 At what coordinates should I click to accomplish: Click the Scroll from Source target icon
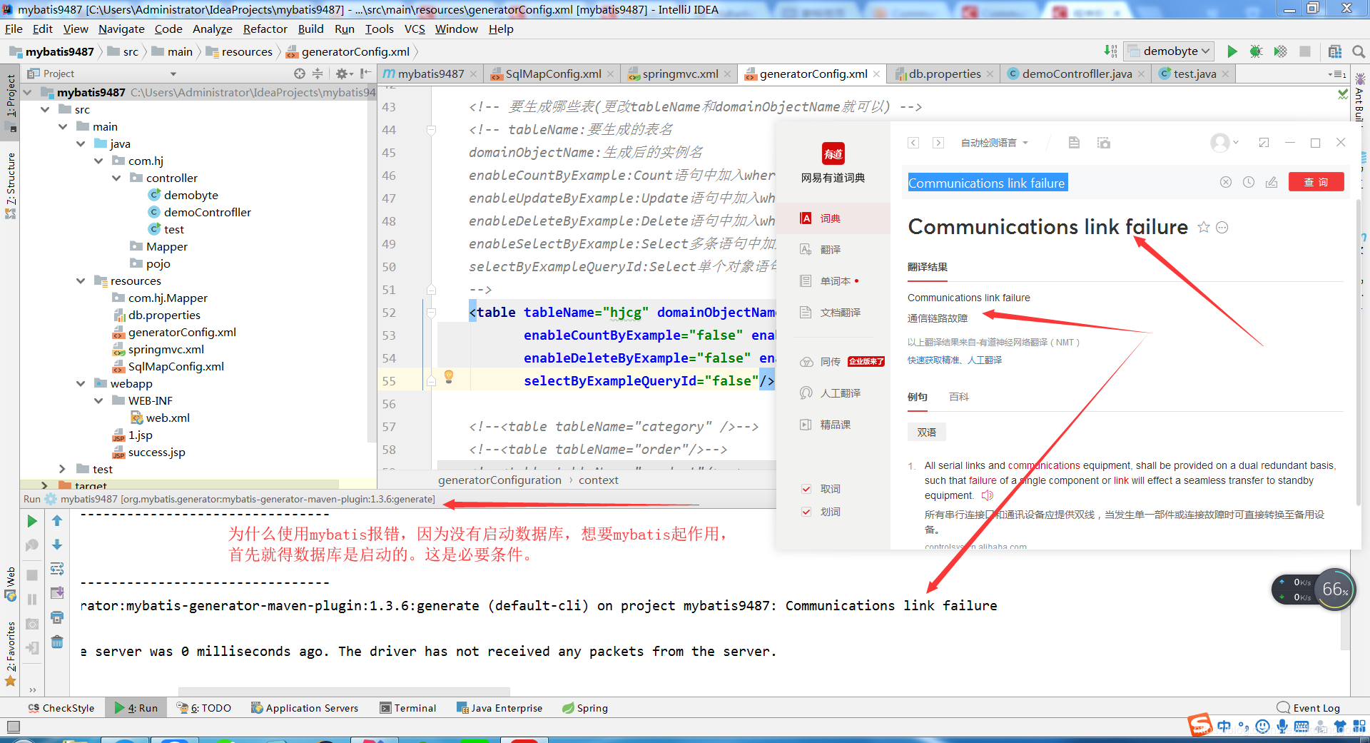pyautogui.click(x=300, y=74)
